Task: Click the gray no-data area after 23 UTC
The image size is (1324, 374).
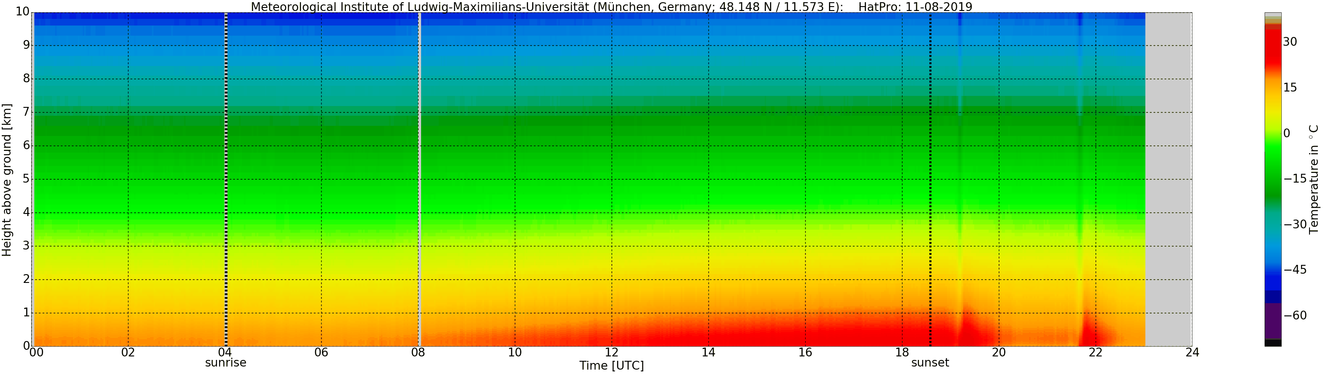Action: 1168,180
